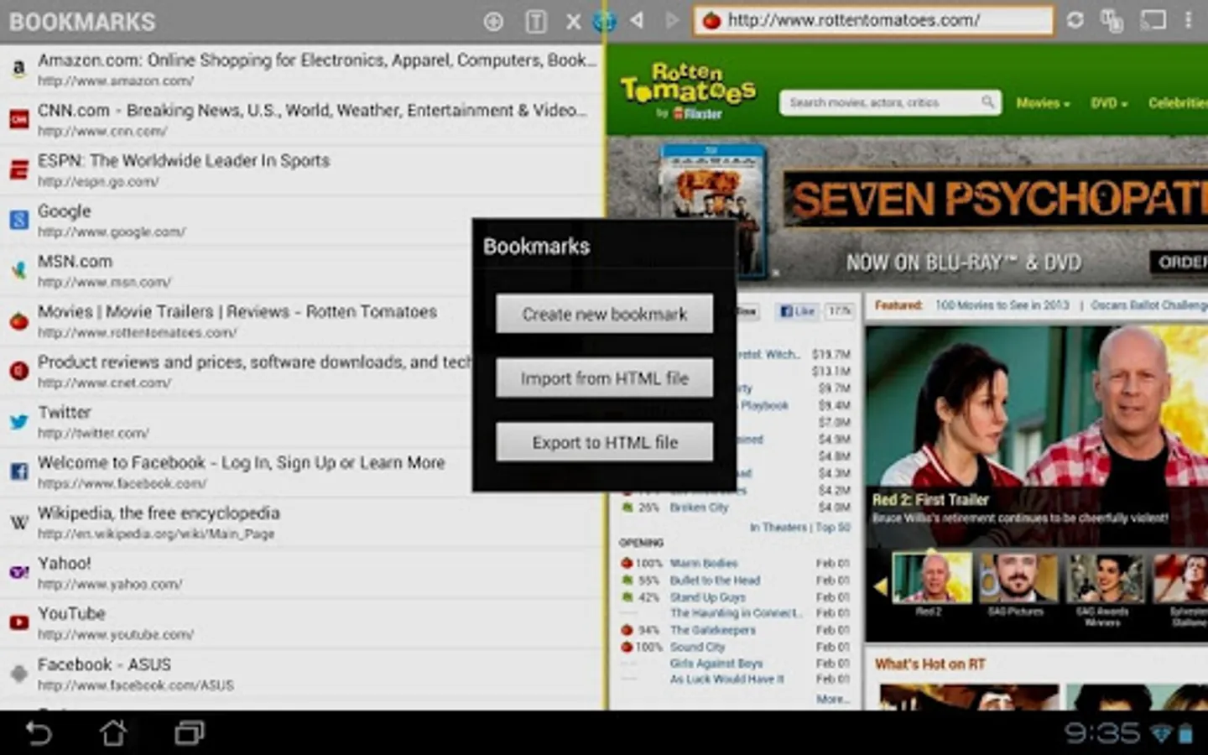Click the add bookmark plus icon
Image resolution: width=1208 pixels, height=755 pixels.
[493, 22]
